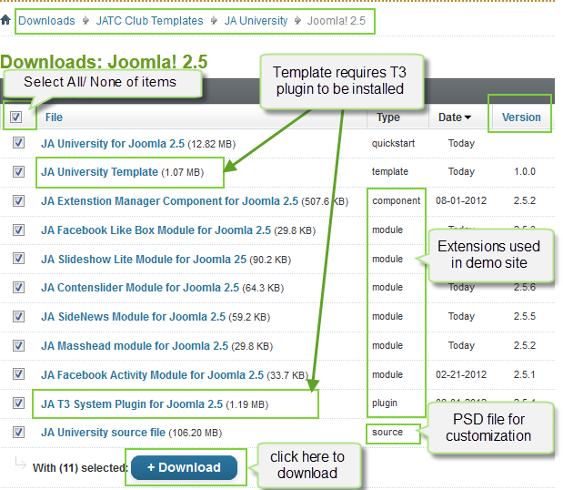Screen dimensions: 563x490
Task: Open JA SideNews Module link
Action: 133,317
